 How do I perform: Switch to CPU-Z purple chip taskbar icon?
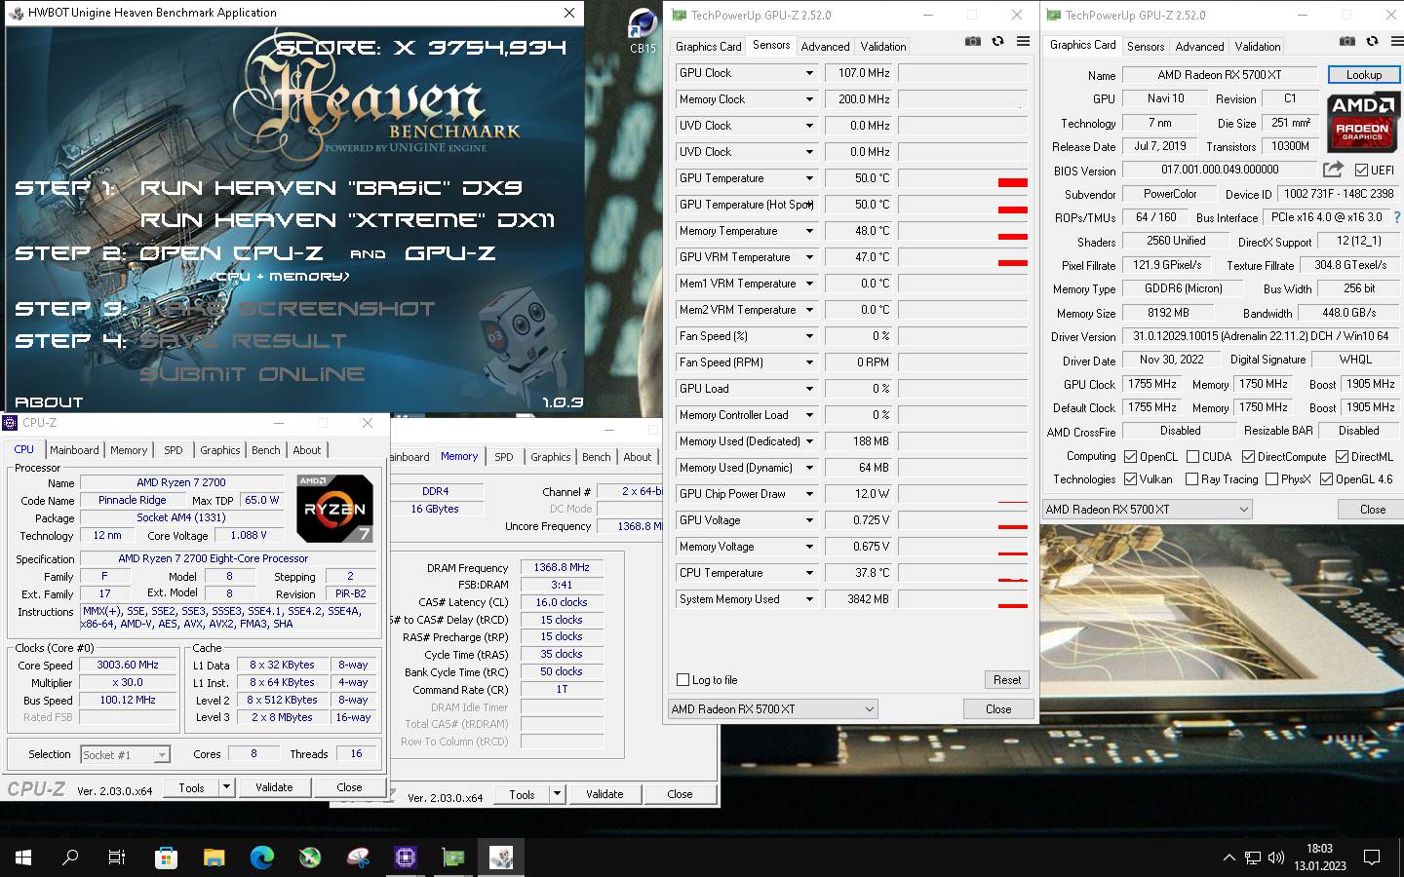(x=406, y=858)
